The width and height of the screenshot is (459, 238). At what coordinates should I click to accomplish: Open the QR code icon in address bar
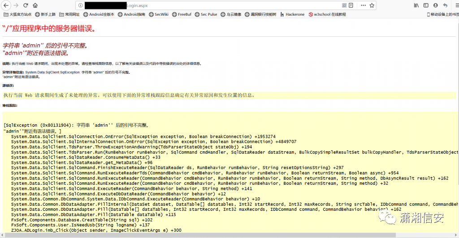point(344,5)
